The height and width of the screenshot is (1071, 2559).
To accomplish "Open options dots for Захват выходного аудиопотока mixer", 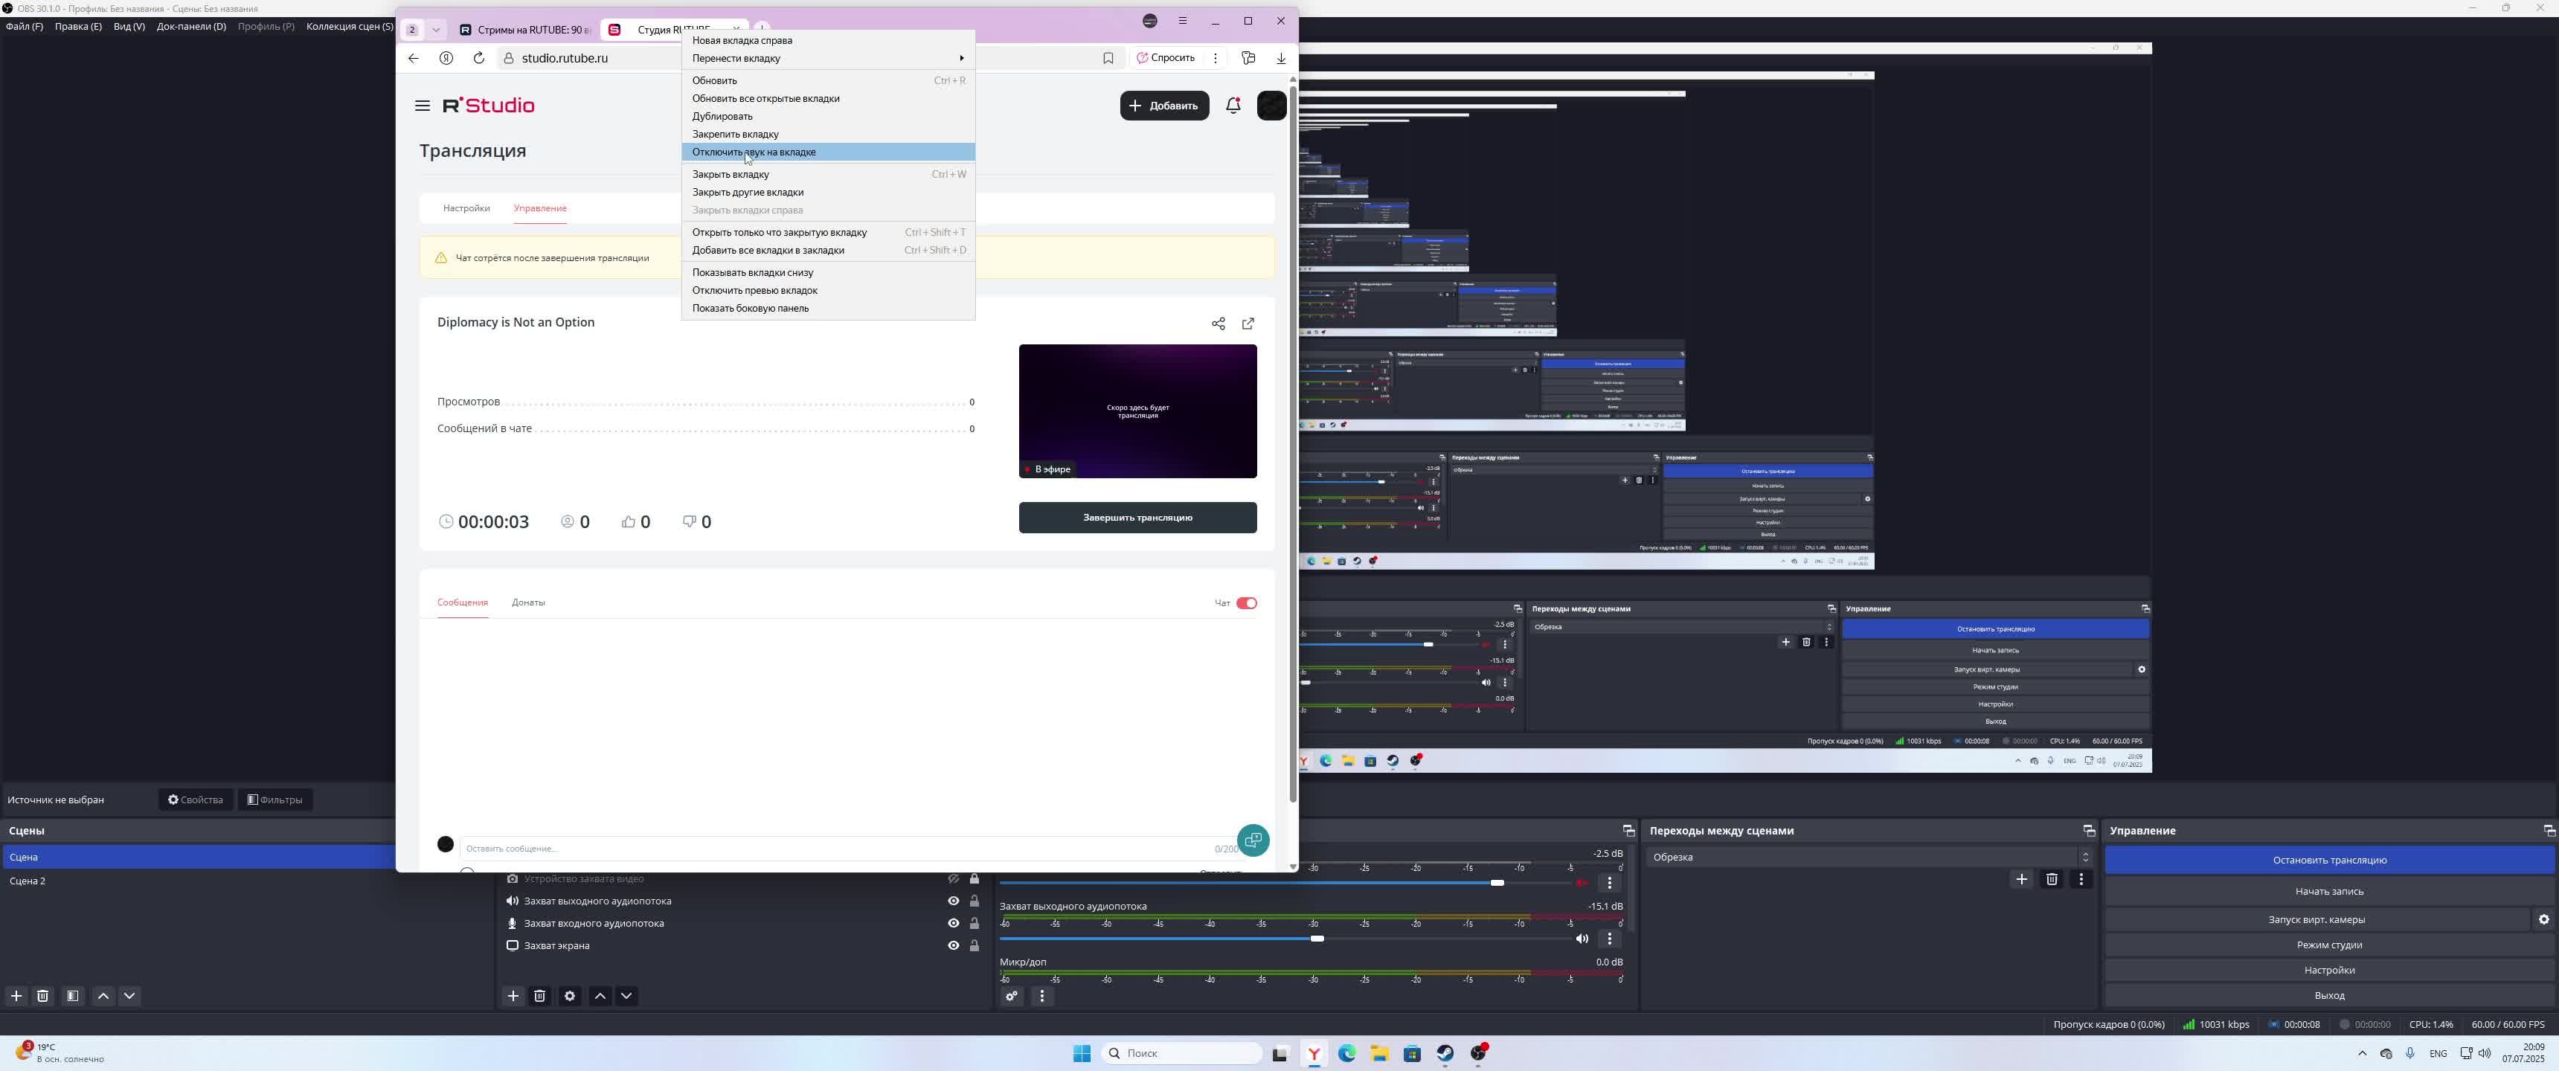I will pyautogui.click(x=1611, y=939).
